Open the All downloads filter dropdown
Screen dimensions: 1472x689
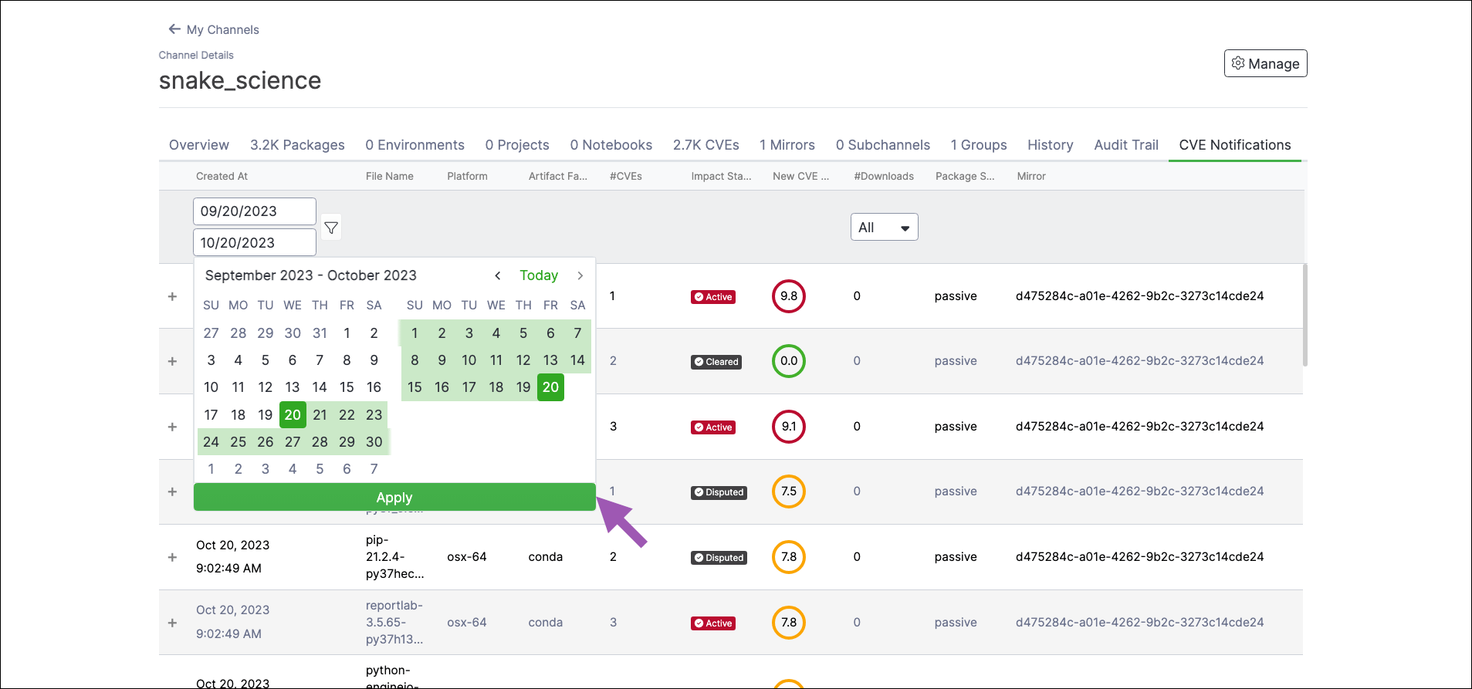click(884, 227)
